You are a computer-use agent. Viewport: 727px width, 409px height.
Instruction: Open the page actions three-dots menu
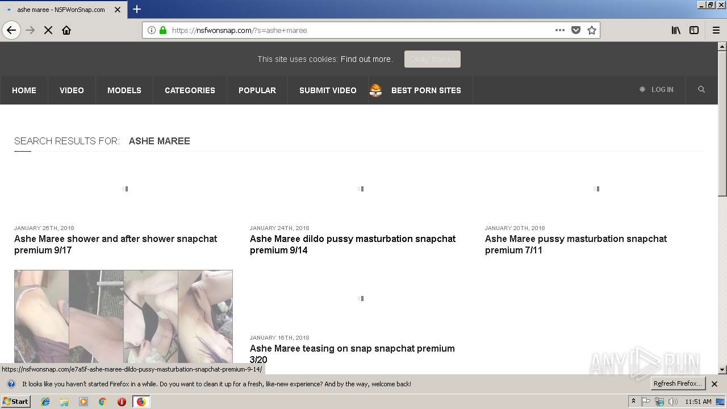[560, 30]
